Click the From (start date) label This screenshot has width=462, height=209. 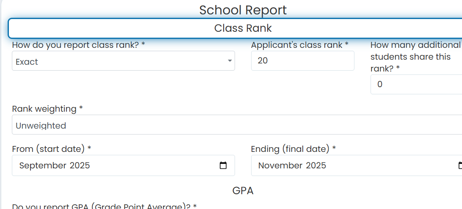coord(52,149)
